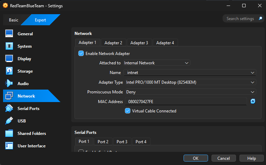
Task: Open the Audio settings label
Action: click(x=23, y=83)
